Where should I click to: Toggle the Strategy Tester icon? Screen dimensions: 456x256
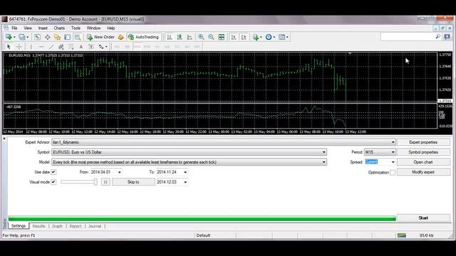coord(78,37)
